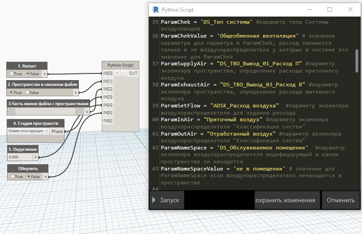The image size is (362, 234).
Task: Click the IN[1] input port
Action: click(x=108, y=81)
